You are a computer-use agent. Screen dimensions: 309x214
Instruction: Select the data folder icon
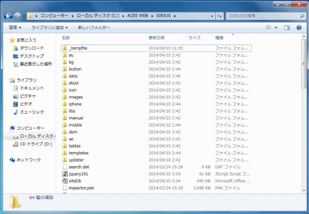65,76
